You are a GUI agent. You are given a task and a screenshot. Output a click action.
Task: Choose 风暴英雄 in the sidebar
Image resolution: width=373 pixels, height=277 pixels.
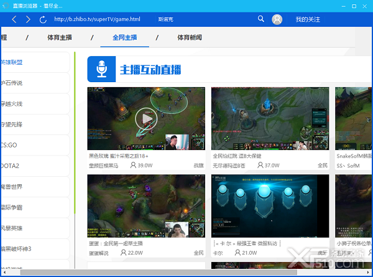(x=35, y=228)
